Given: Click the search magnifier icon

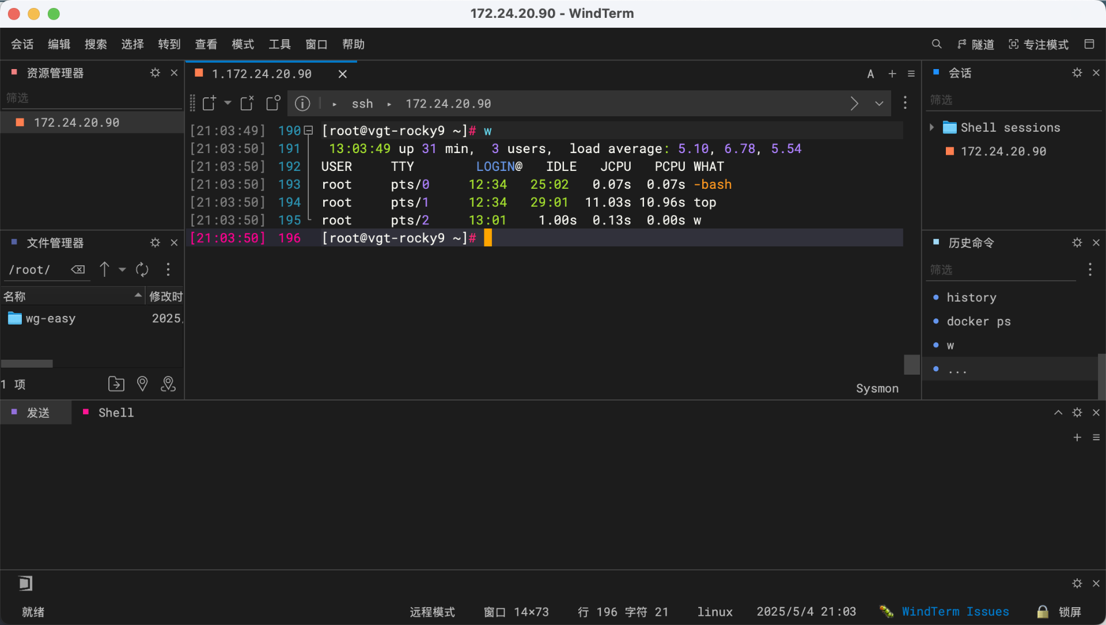Looking at the screenshot, I should [937, 44].
